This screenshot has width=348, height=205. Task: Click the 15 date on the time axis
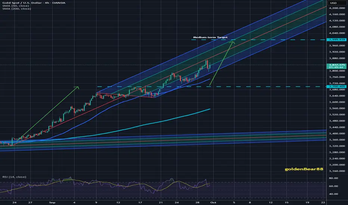(x=286, y=202)
